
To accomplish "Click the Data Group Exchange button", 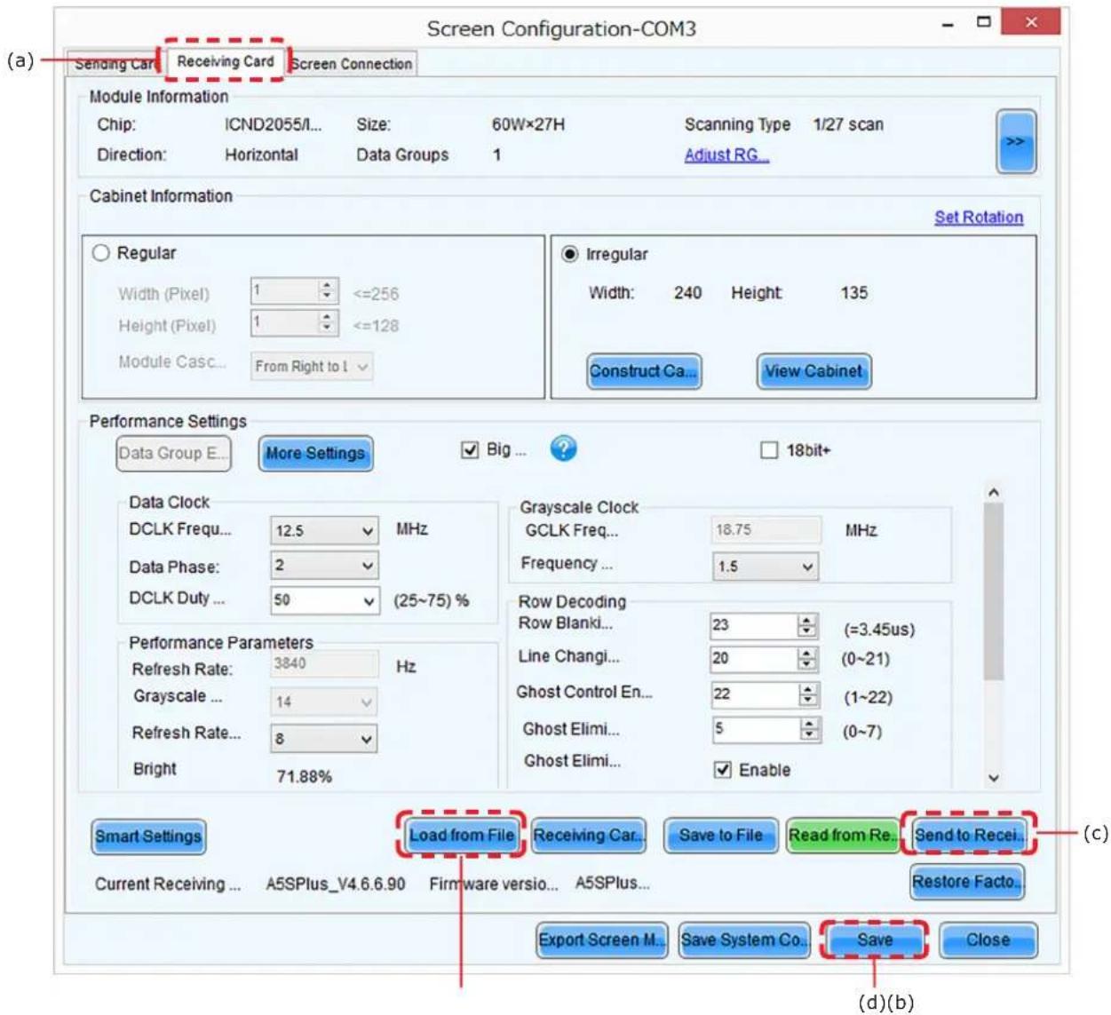I will [x=173, y=453].
